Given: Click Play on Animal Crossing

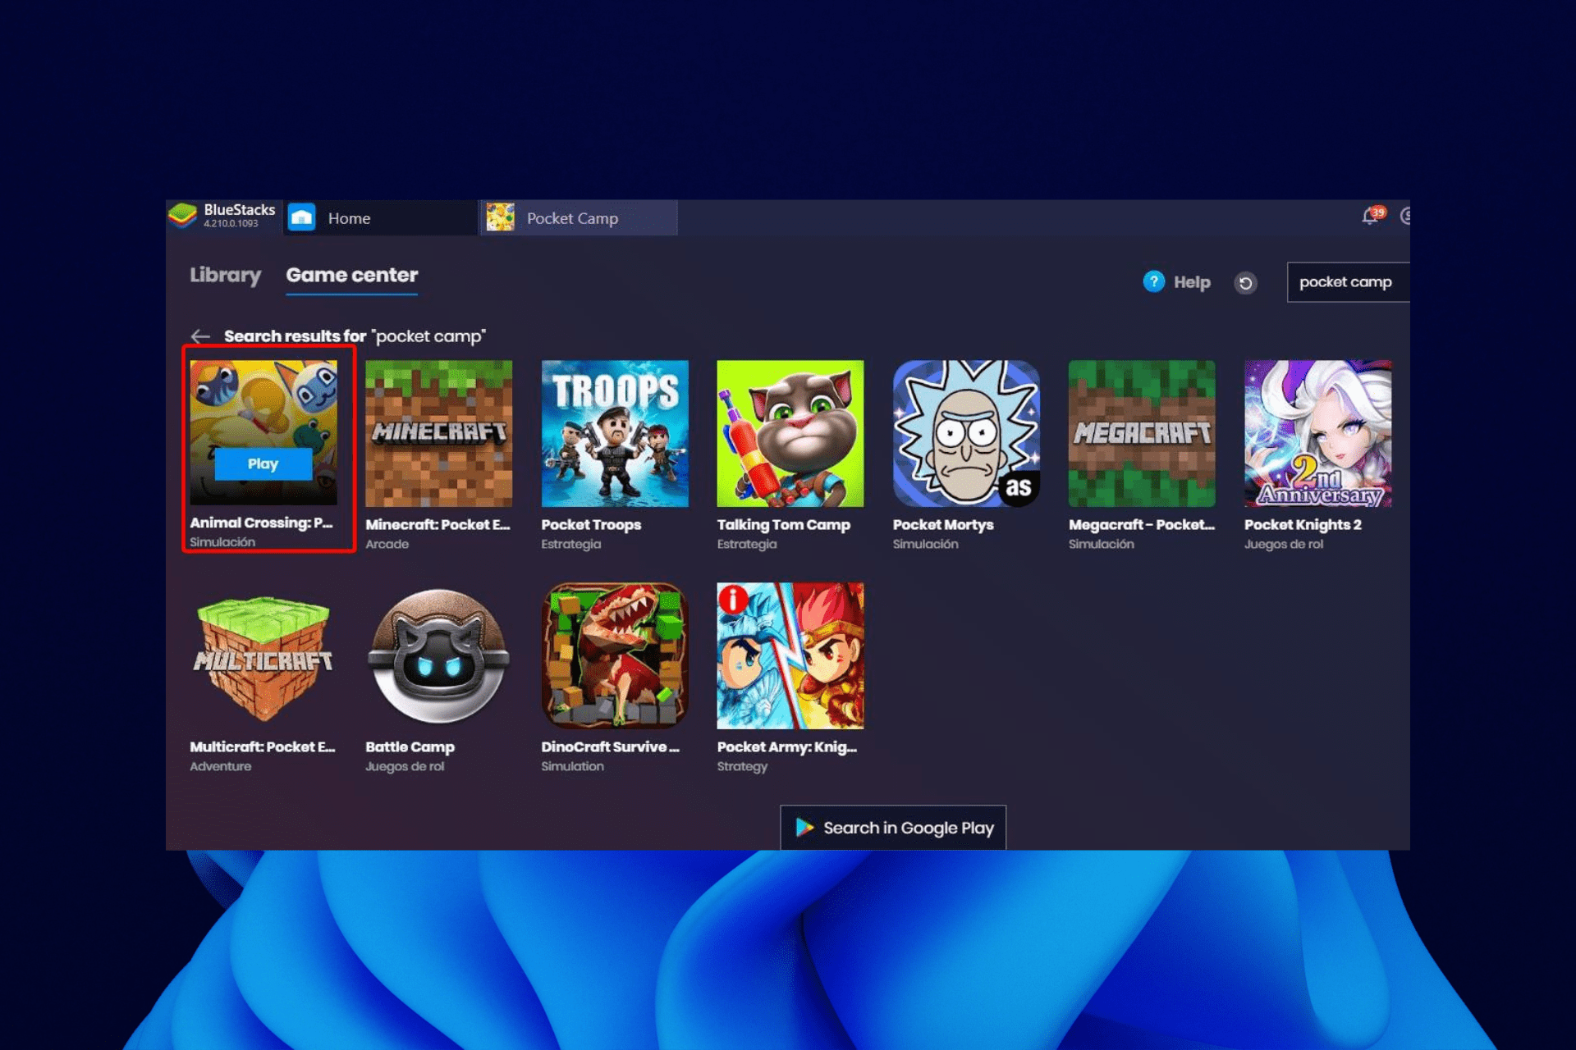Looking at the screenshot, I should pos(263,464).
